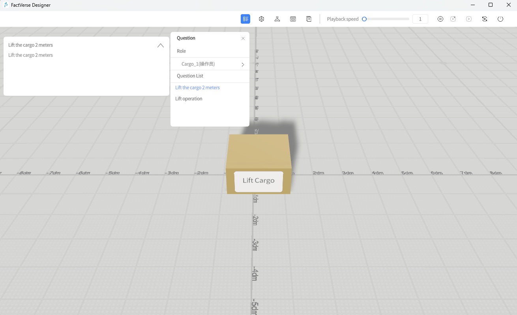Image resolution: width=517 pixels, height=315 pixels.
Task: Select the highlighted task list icon
Action: click(245, 19)
